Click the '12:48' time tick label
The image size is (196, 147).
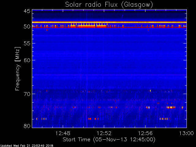(x=63, y=134)
